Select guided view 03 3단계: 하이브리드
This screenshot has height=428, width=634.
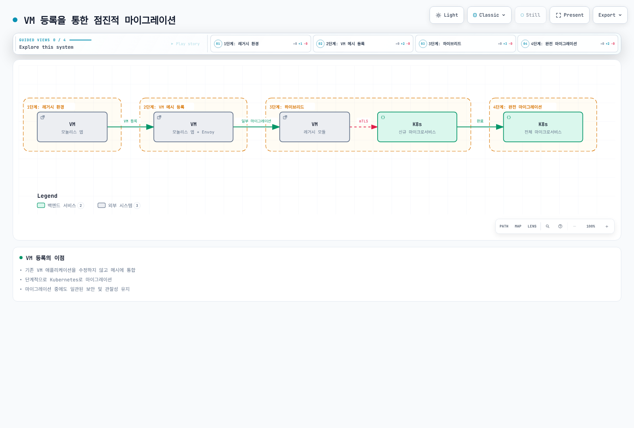465,44
